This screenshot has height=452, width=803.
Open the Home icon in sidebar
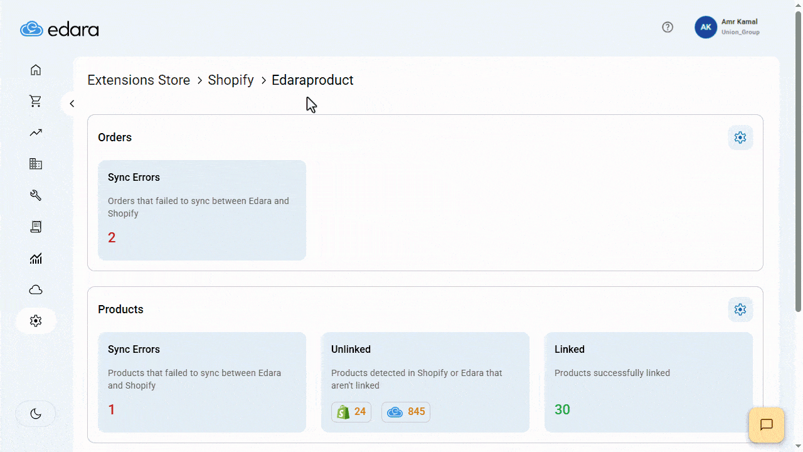click(x=36, y=70)
